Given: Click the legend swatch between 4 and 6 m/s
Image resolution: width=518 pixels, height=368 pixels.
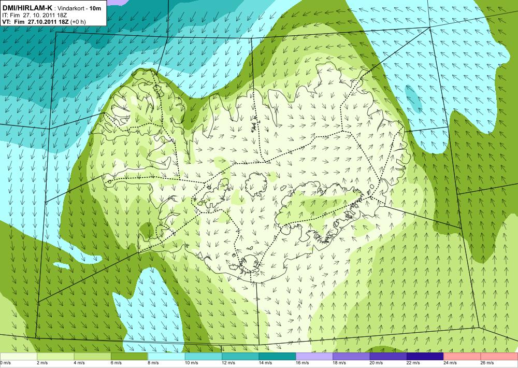Looking at the screenshot, I should pyautogui.click(x=92, y=356).
